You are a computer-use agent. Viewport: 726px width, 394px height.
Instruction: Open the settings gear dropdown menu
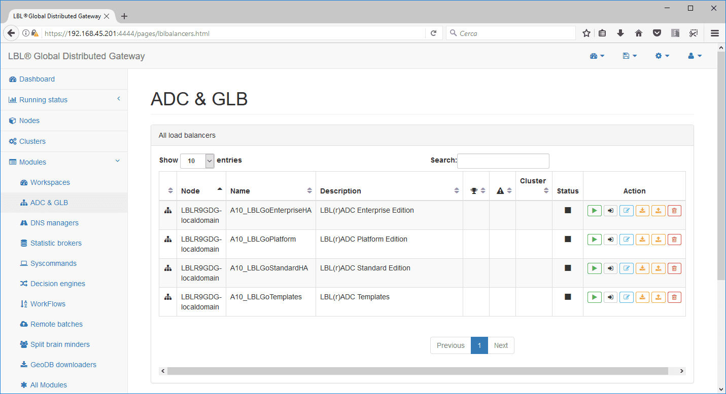point(662,56)
